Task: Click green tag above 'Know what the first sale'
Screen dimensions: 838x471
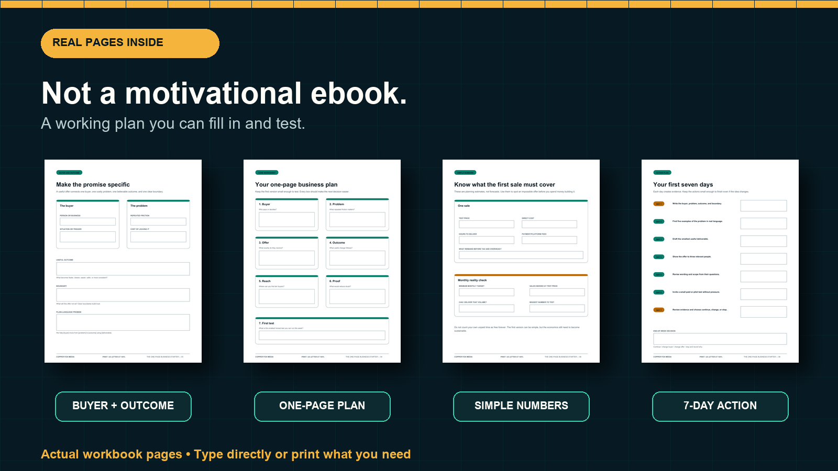Action: pos(465,173)
